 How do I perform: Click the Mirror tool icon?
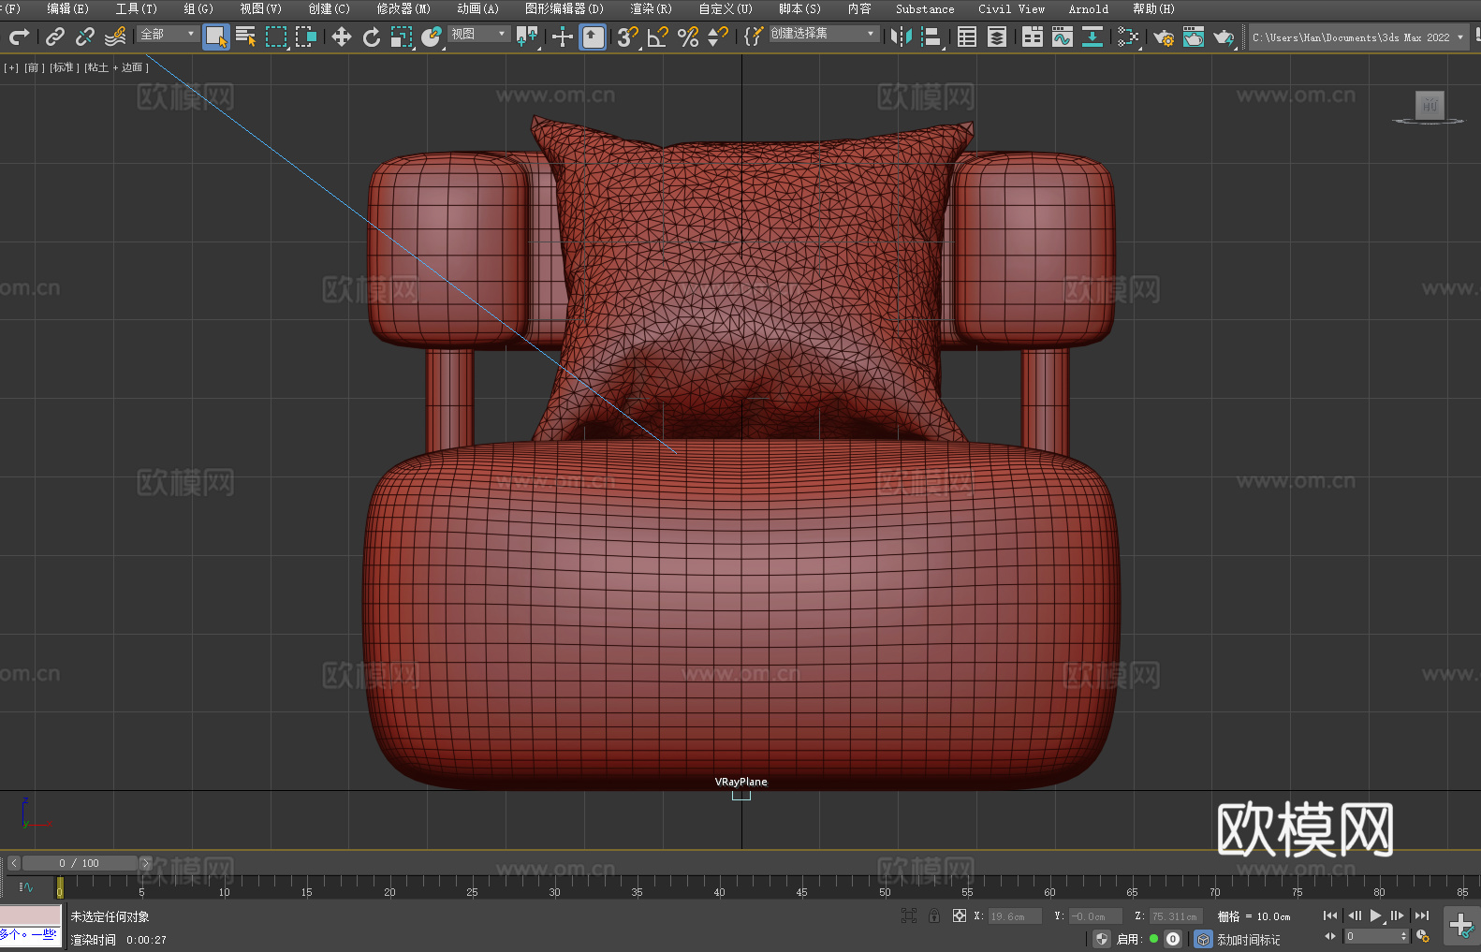pos(902,37)
